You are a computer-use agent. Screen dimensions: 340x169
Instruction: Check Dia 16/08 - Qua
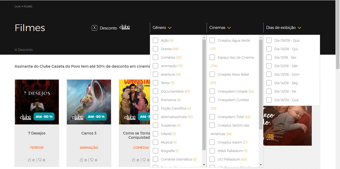tap(269, 100)
